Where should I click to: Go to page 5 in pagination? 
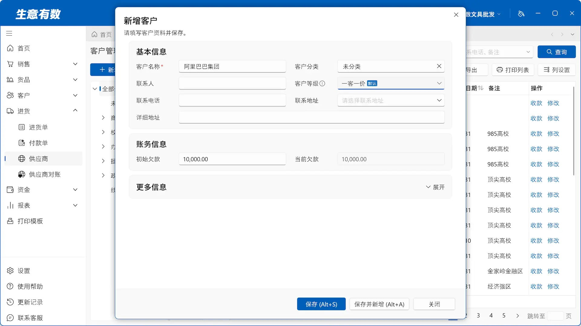(504, 315)
